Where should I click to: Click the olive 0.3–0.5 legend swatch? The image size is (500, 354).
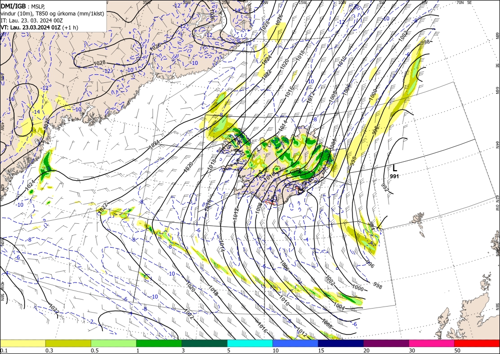pos(68,343)
